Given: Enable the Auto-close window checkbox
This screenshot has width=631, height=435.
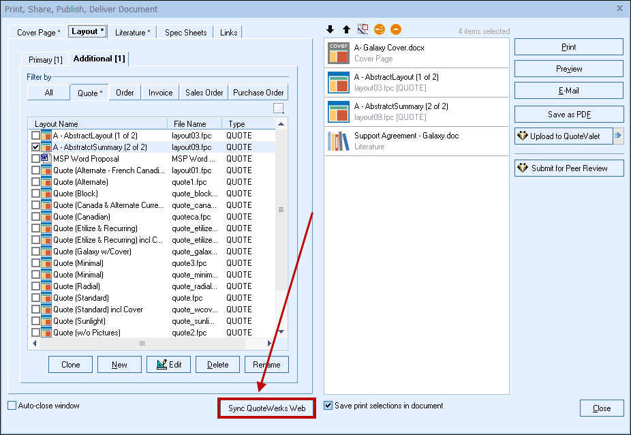Looking at the screenshot, I should point(12,406).
